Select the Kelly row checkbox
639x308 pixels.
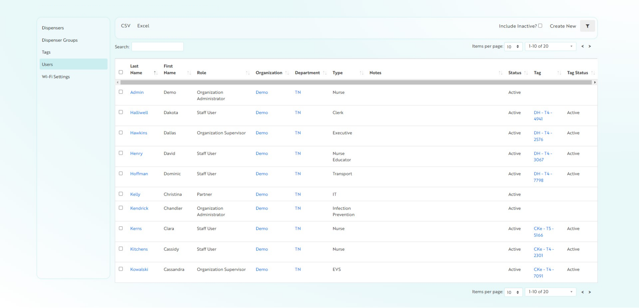[x=121, y=194]
